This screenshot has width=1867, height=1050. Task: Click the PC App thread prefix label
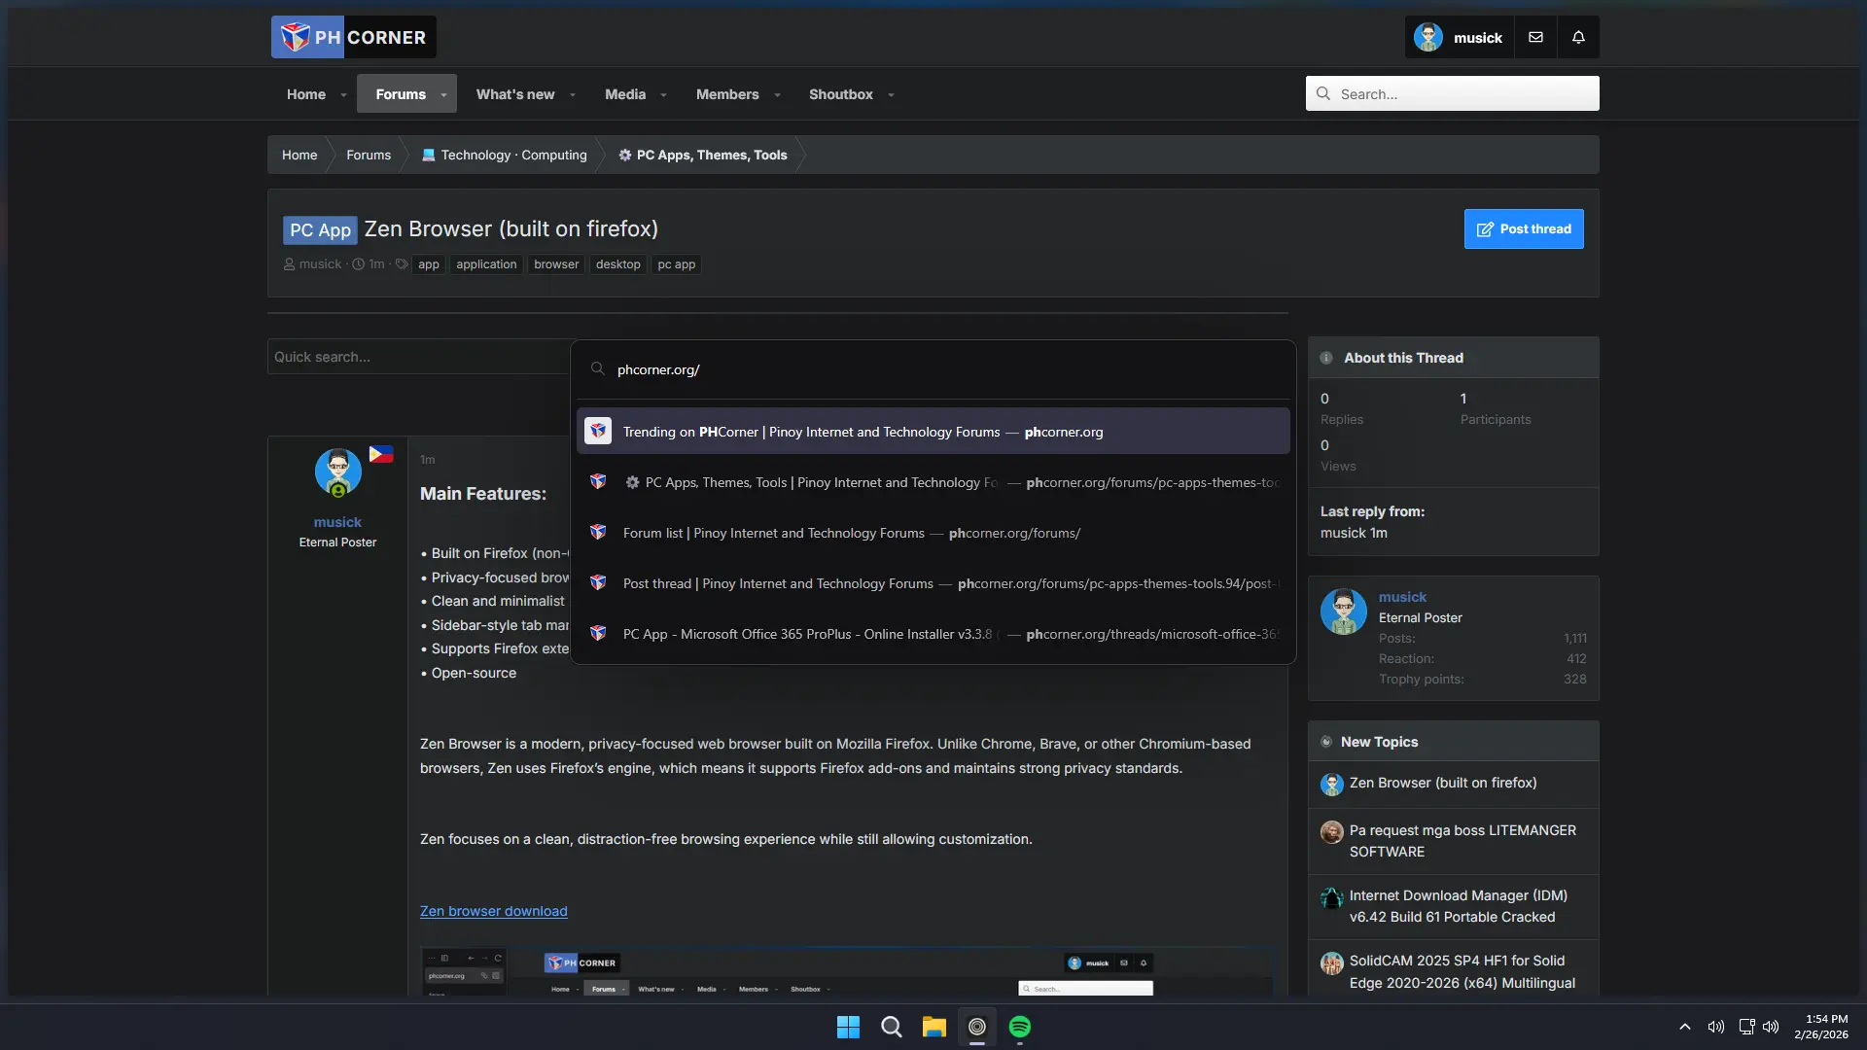pos(320,229)
